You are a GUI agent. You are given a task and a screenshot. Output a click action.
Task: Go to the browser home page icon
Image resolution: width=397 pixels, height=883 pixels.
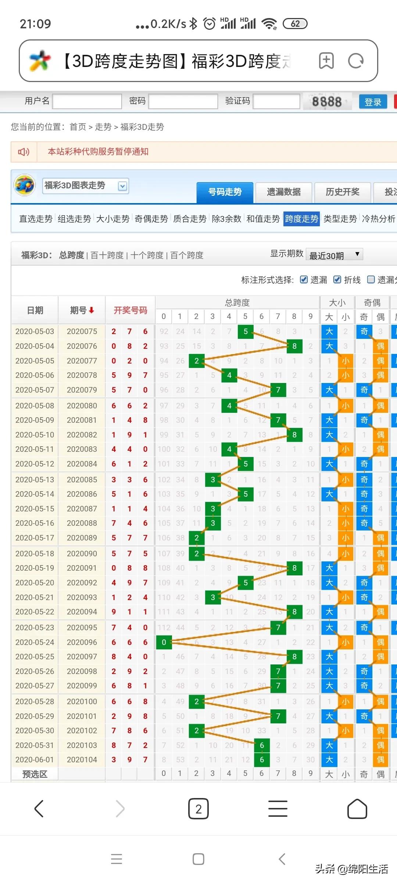click(x=357, y=809)
